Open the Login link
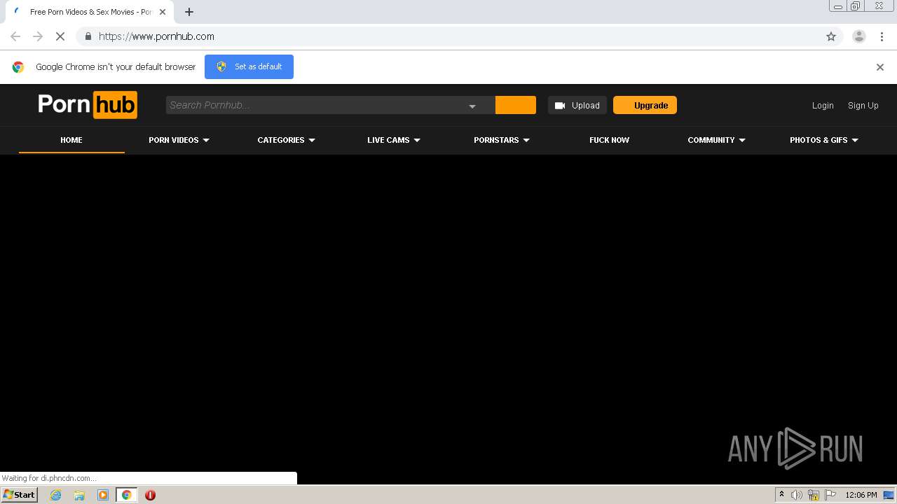This screenshot has height=504, width=897. [823, 106]
